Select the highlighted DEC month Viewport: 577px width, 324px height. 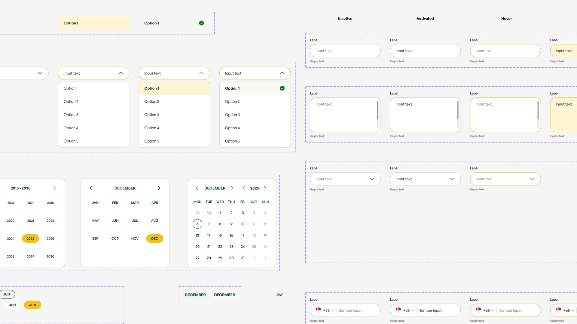[154, 238]
